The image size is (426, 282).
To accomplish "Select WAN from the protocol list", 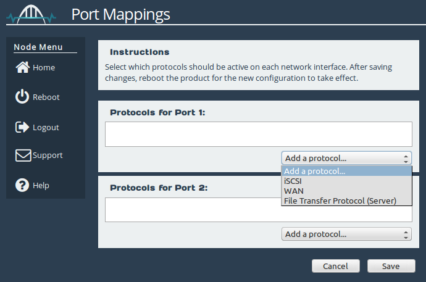I will pyautogui.click(x=346, y=191).
